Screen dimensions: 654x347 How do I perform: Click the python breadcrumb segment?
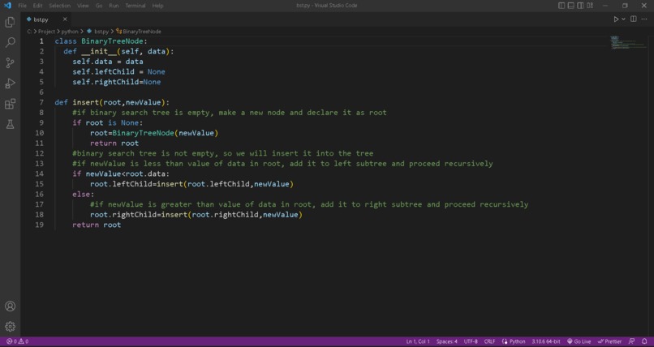pyautogui.click(x=70, y=32)
